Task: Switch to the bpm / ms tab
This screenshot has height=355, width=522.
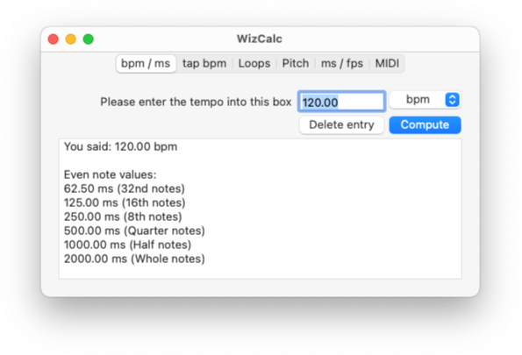Action: tap(146, 63)
